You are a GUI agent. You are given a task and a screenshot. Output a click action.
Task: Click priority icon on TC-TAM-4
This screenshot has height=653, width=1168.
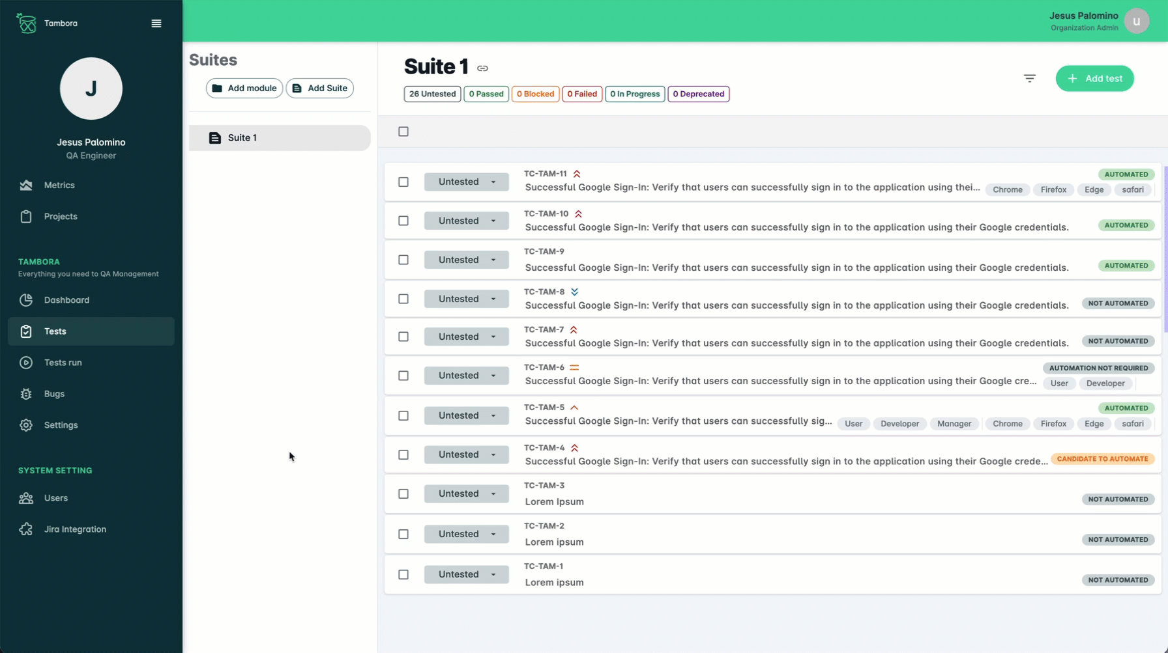pos(574,448)
